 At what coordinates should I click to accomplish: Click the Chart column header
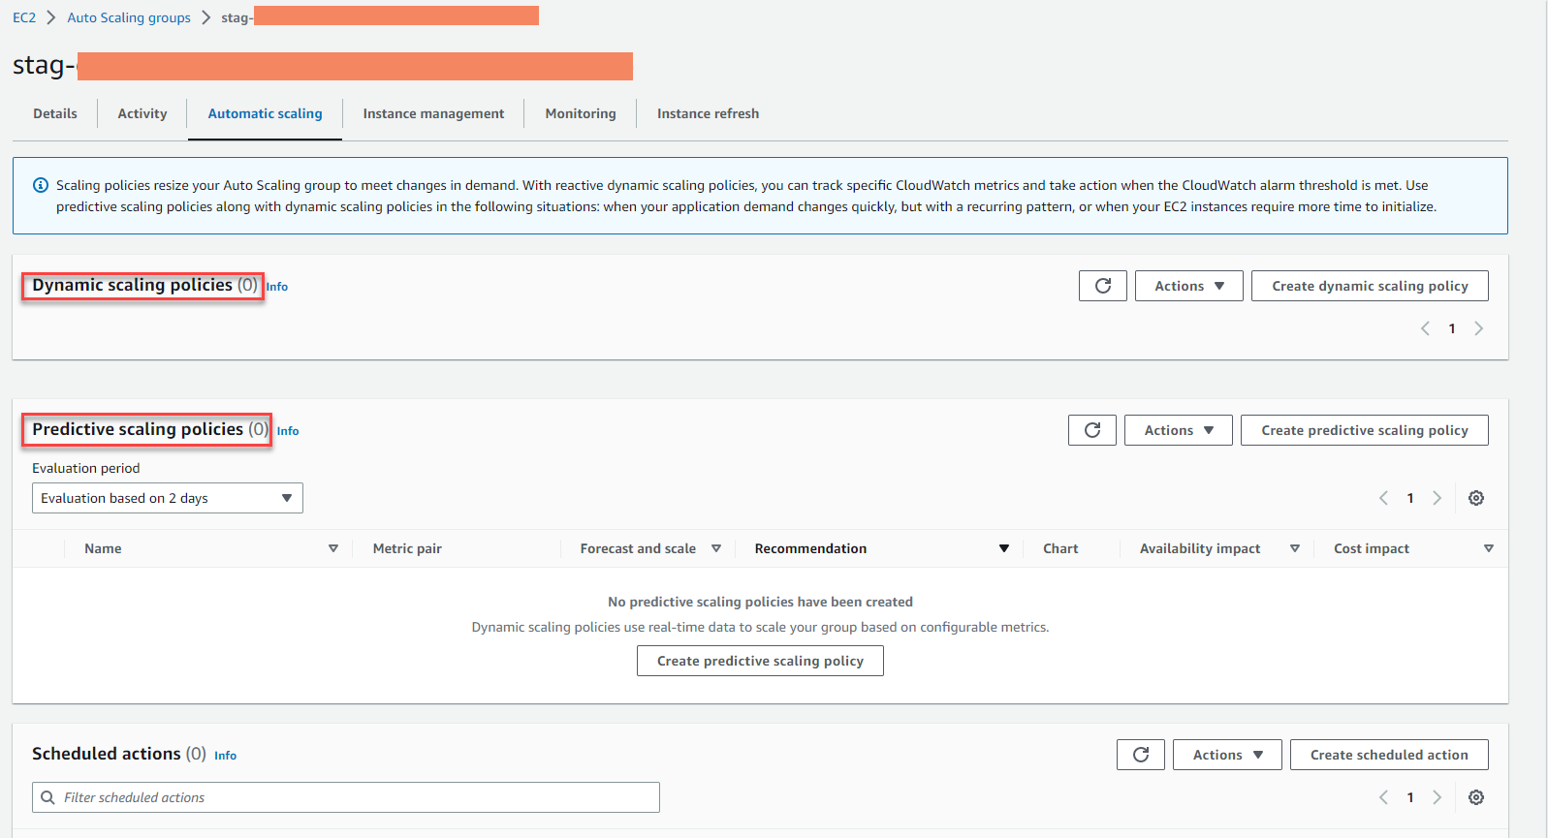coord(1060,548)
